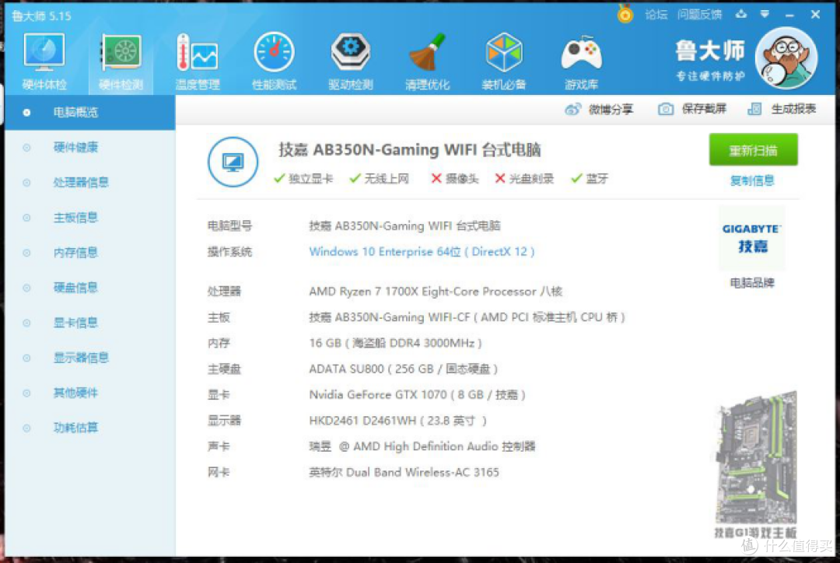
Task: Click the motherboard picture thumbnail
Action: click(756, 457)
